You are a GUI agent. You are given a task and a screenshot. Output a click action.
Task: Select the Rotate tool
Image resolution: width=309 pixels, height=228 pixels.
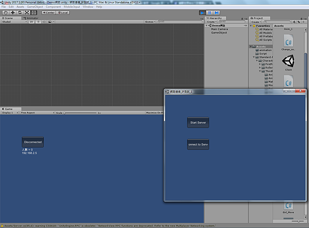click(20, 12)
